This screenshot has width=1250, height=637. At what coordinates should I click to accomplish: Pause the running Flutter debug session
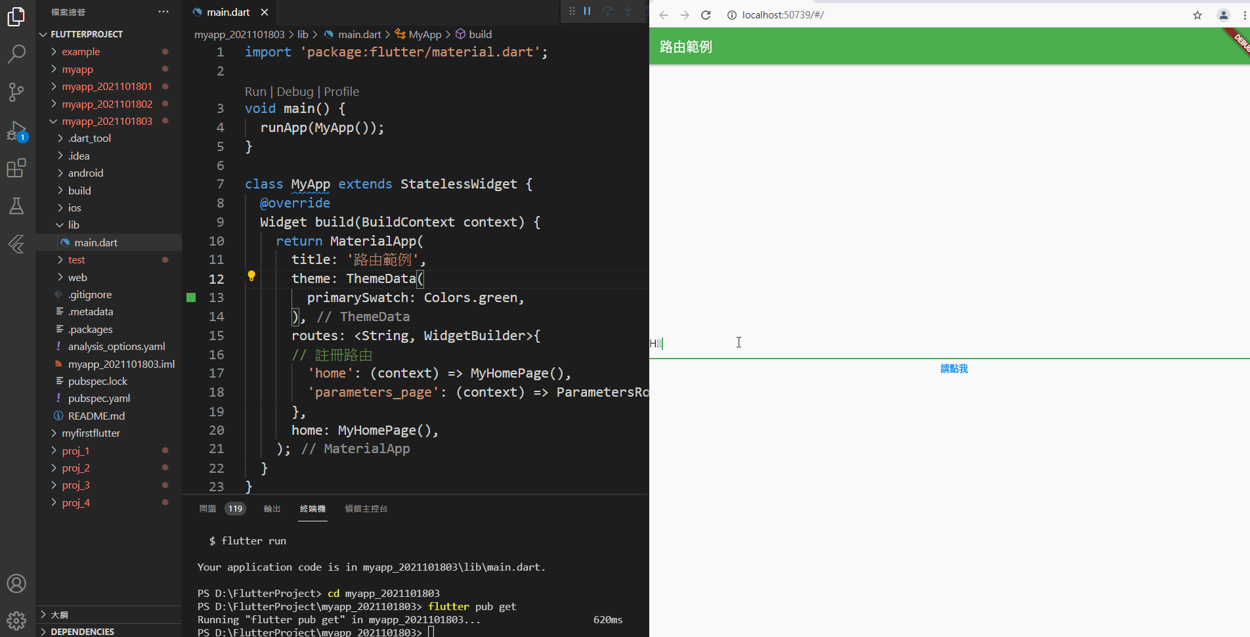click(587, 11)
